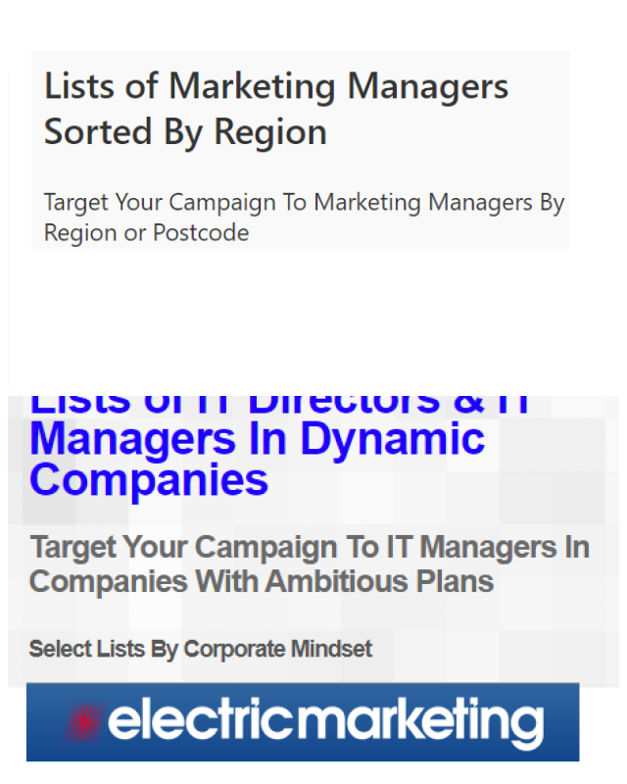Click the word "Region" in the top heading

[x=270, y=133]
